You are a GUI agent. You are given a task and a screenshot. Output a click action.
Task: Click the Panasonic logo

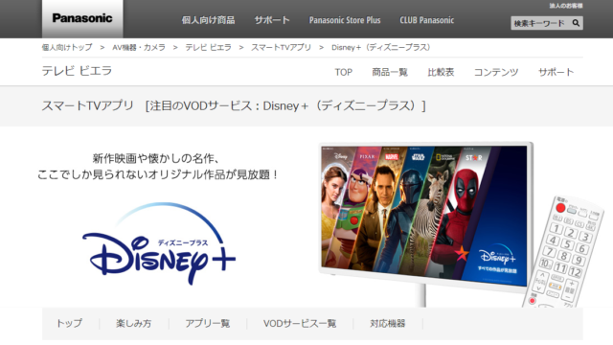click(82, 18)
